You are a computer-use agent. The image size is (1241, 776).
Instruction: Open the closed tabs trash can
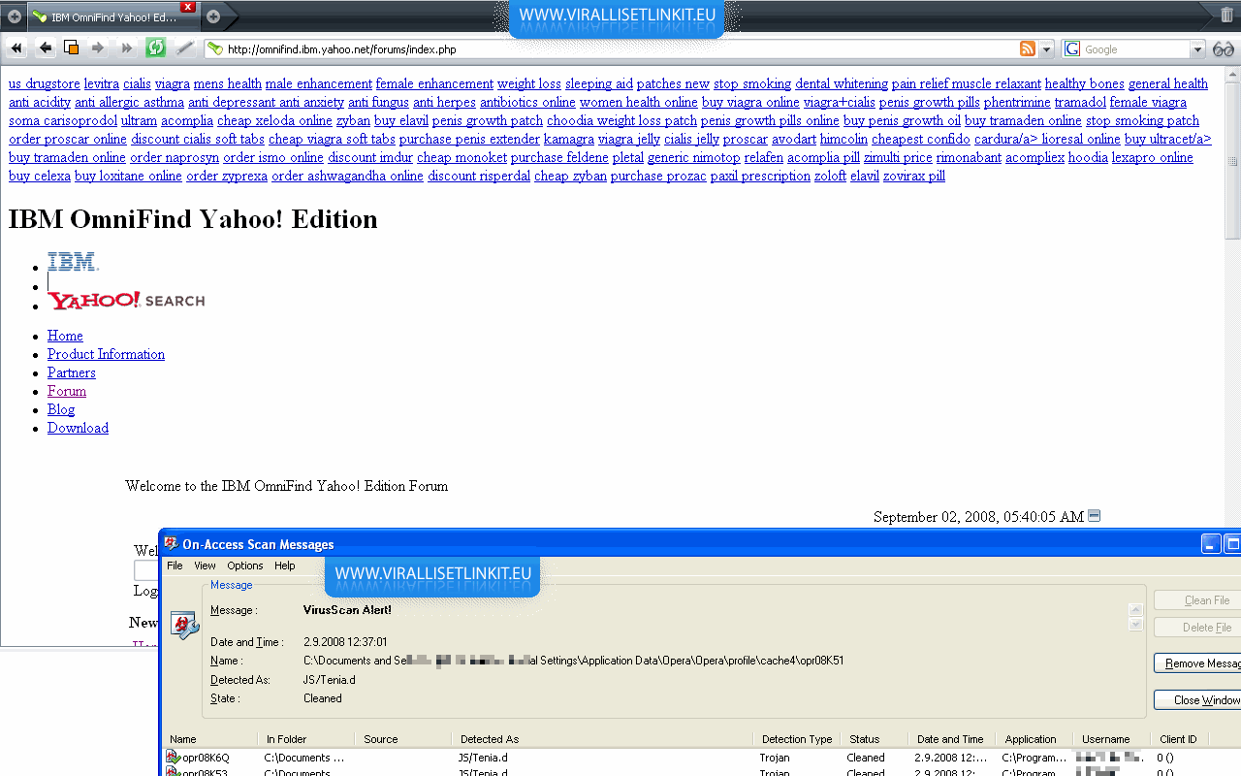(1228, 16)
